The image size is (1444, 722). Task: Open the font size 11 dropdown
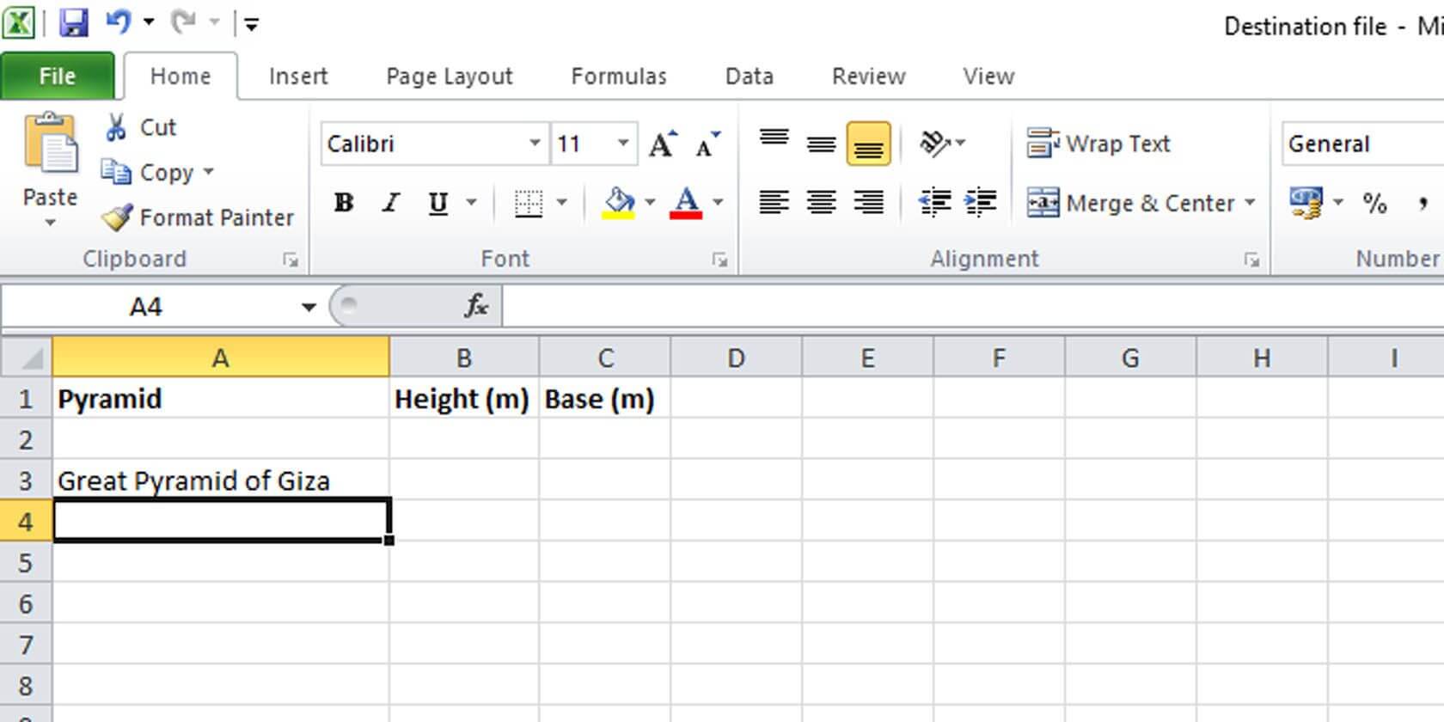click(x=623, y=143)
